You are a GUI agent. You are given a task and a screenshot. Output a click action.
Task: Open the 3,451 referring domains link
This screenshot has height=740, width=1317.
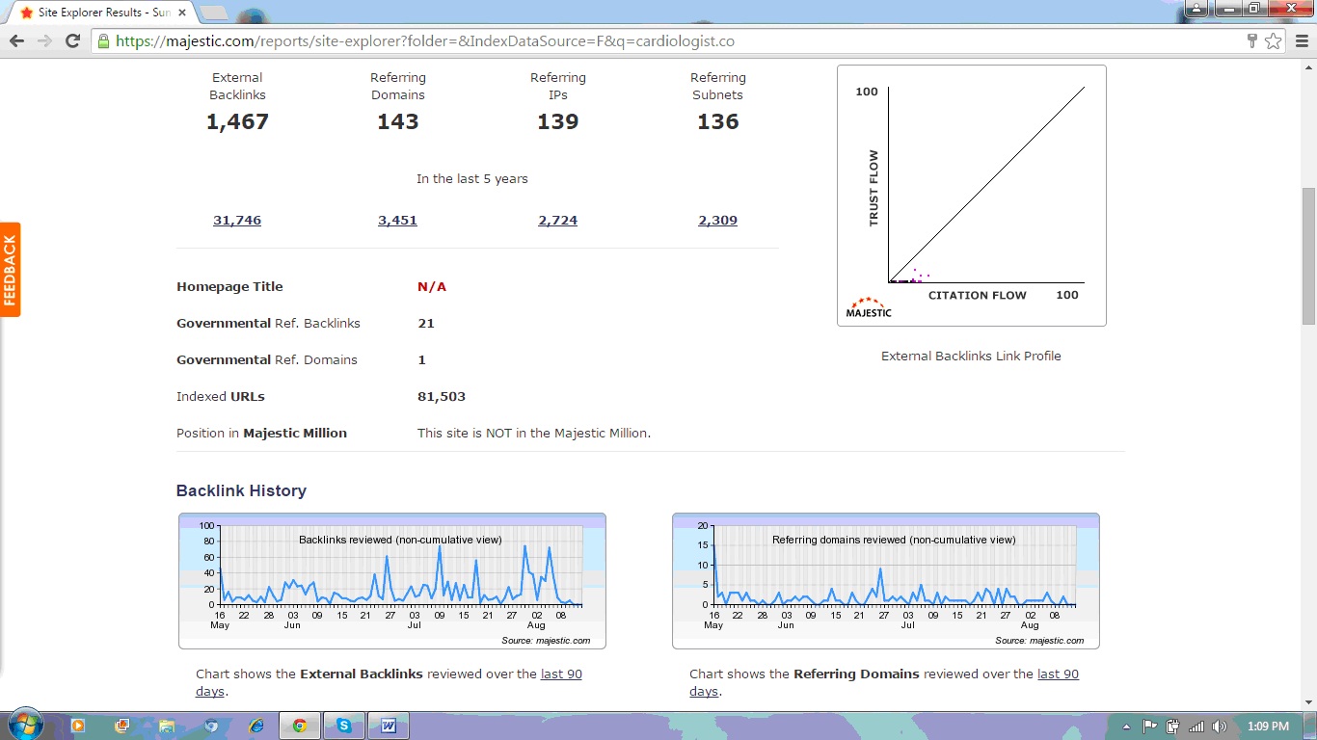click(x=397, y=221)
